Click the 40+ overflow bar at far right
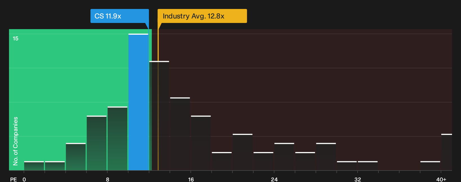The height and width of the screenshot is (182, 461). (447, 152)
